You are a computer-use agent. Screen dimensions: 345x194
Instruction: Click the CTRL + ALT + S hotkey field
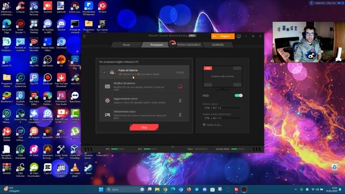point(222,108)
